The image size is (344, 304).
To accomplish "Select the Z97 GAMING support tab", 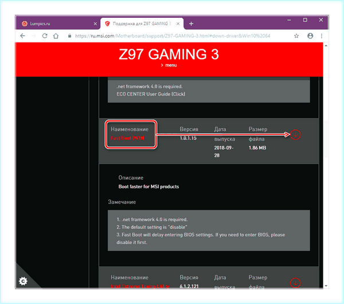I will point(142,24).
